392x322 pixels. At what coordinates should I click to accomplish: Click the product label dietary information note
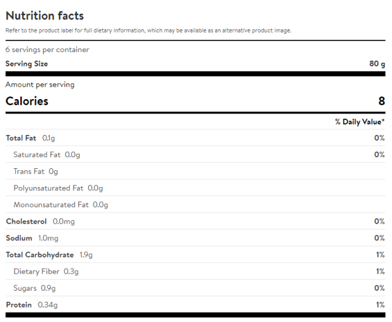tap(148, 31)
